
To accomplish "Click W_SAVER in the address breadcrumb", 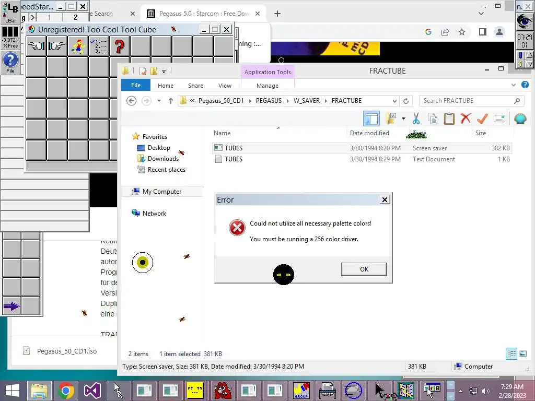I will click(x=307, y=101).
